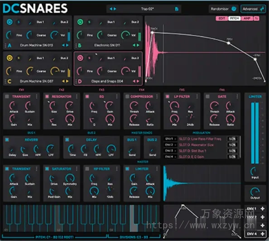The height and width of the screenshot is (241, 269).
Task: Open master HP Filter options menu
Action: [117, 169]
